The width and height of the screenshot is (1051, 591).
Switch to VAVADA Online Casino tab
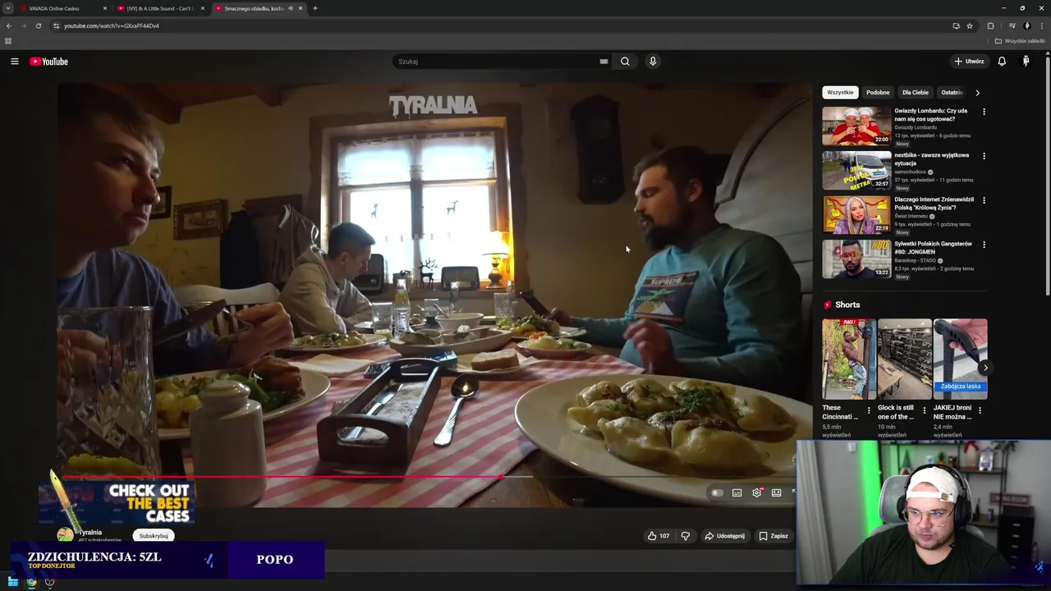click(63, 8)
